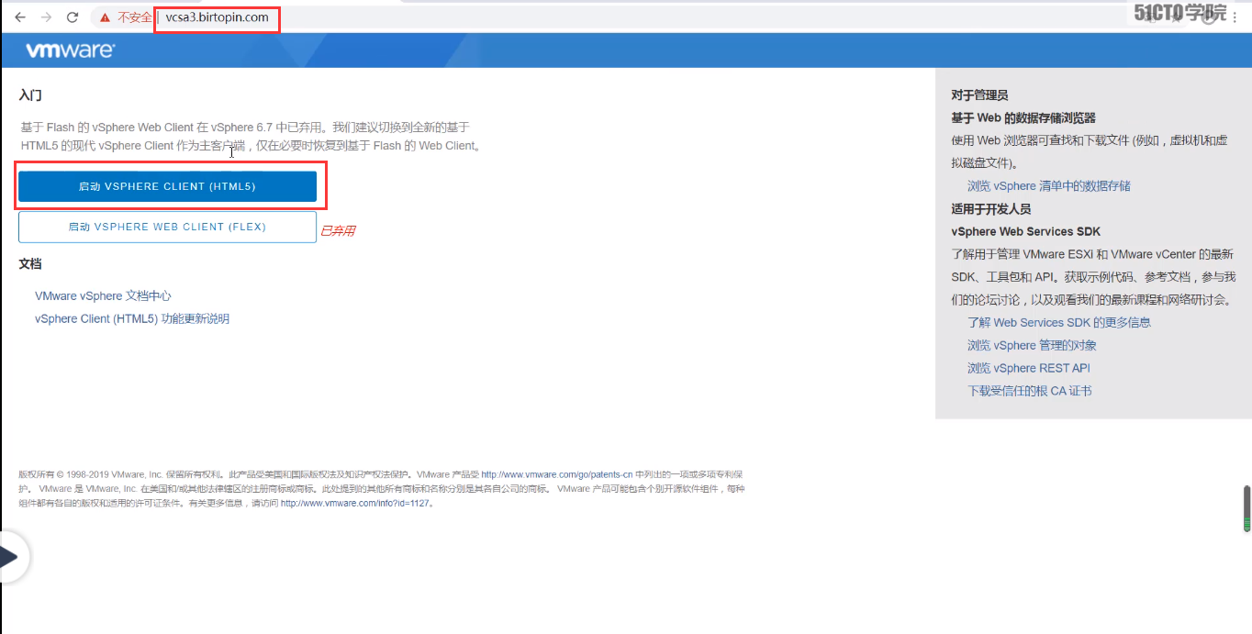Viewport: 1252px width, 634px height.
Task: Open 了解 Web Services SDK 的更多信息 link
Action: pyautogui.click(x=1058, y=322)
